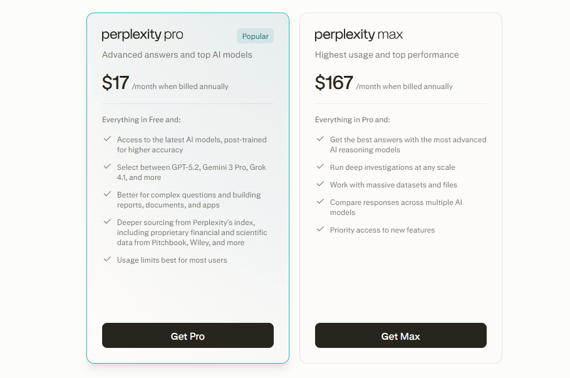Click the $17 Pro plan price
Viewport: 570px width, 378px height.
(116, 83)
